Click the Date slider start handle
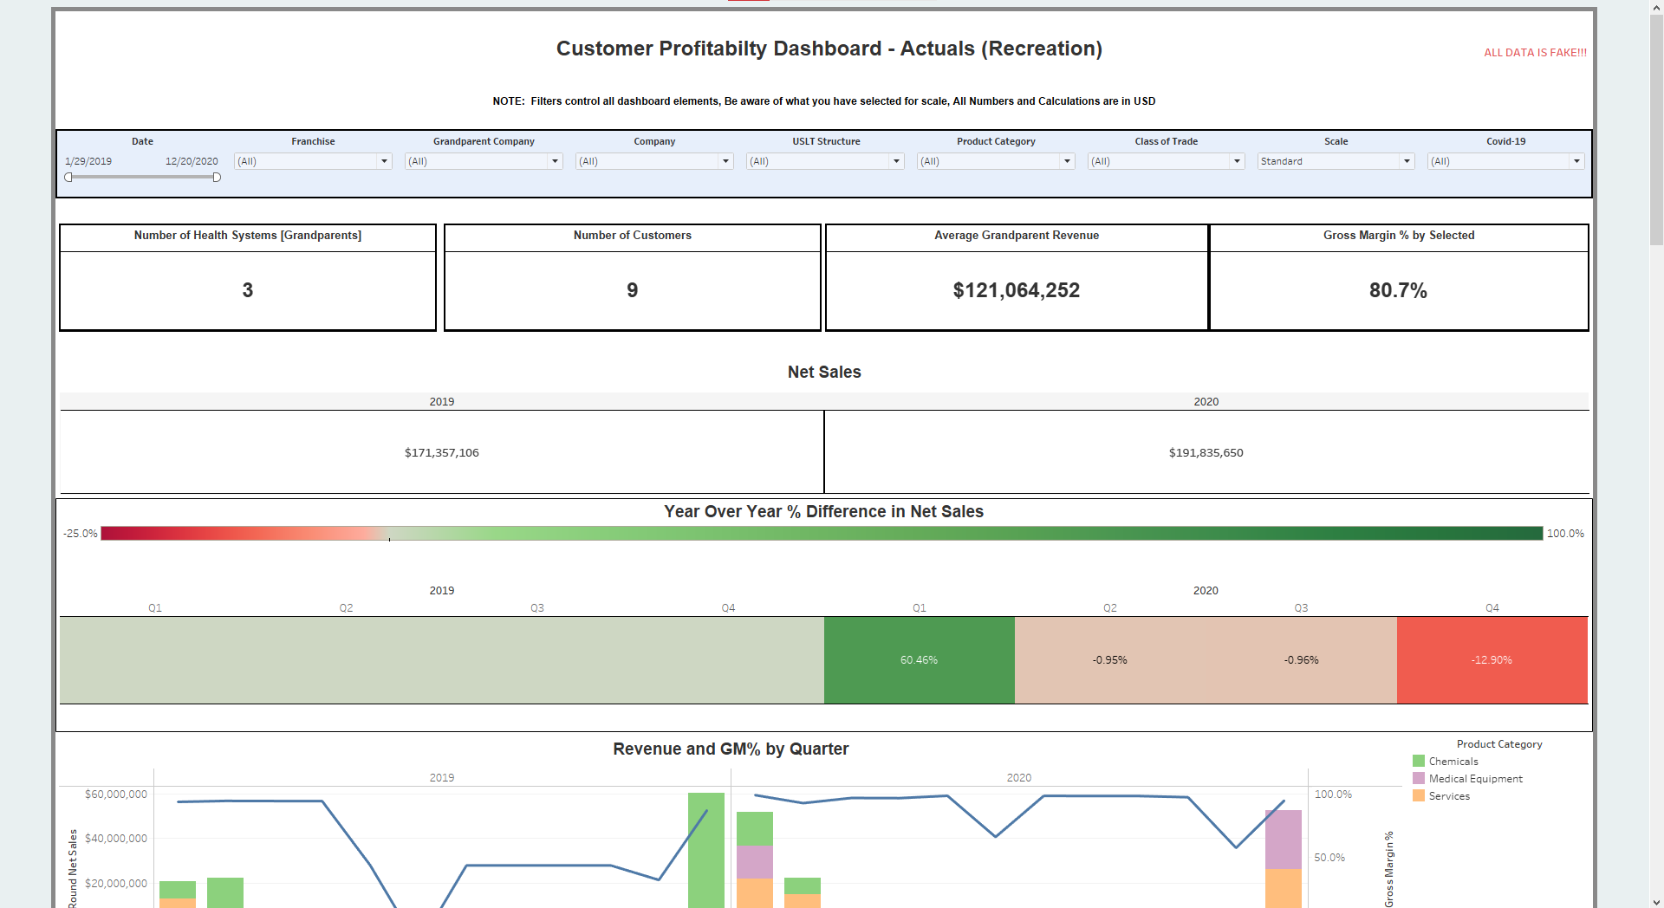The height and width of the screenshot is (908, 1664). click(68, 178)
